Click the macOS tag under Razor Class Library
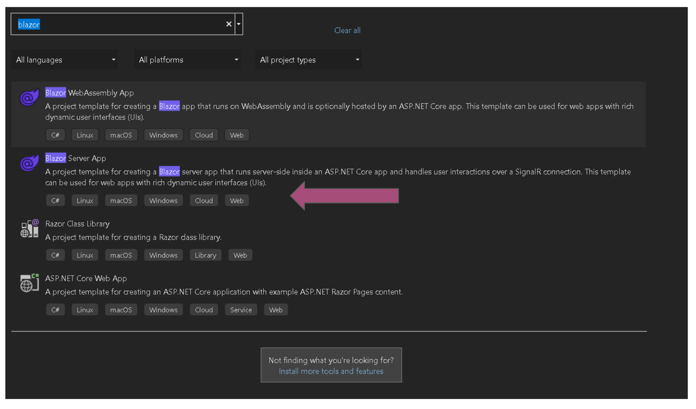 121,255
